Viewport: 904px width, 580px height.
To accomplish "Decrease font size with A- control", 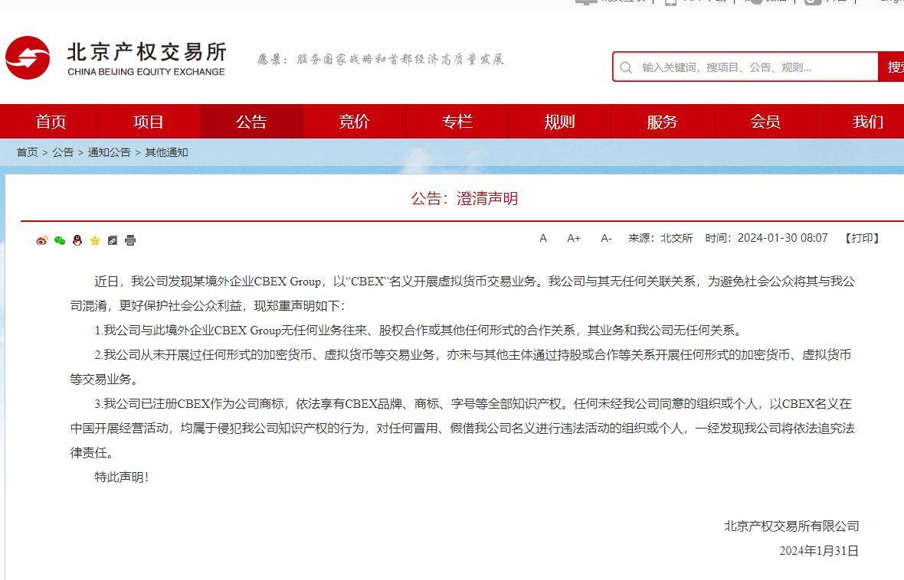I will point(605,239).
